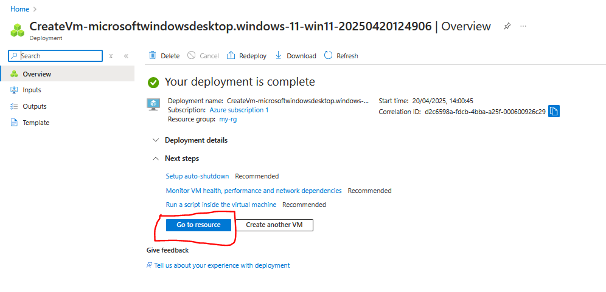Open Tell us about your experience link
The image size is (606, 292).
(222, 265)
